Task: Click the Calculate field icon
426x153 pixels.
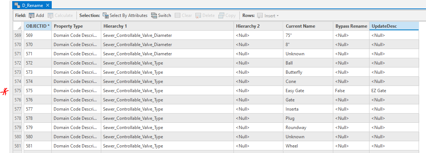Action: coord(50,15)
